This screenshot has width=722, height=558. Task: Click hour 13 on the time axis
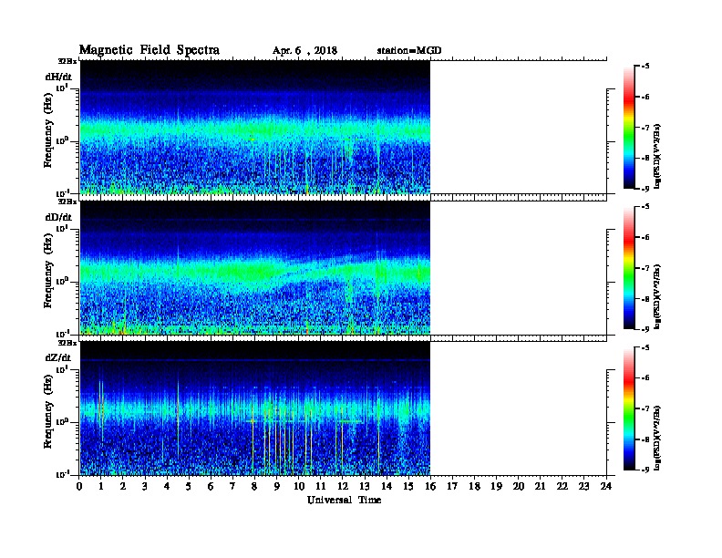[x=365, y=487]
